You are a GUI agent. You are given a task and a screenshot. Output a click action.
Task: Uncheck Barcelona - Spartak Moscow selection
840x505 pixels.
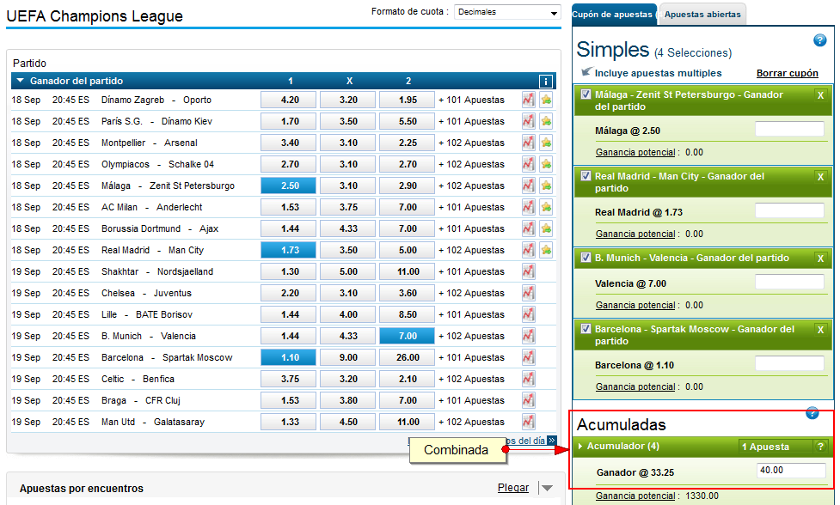[x=586, y=328]
